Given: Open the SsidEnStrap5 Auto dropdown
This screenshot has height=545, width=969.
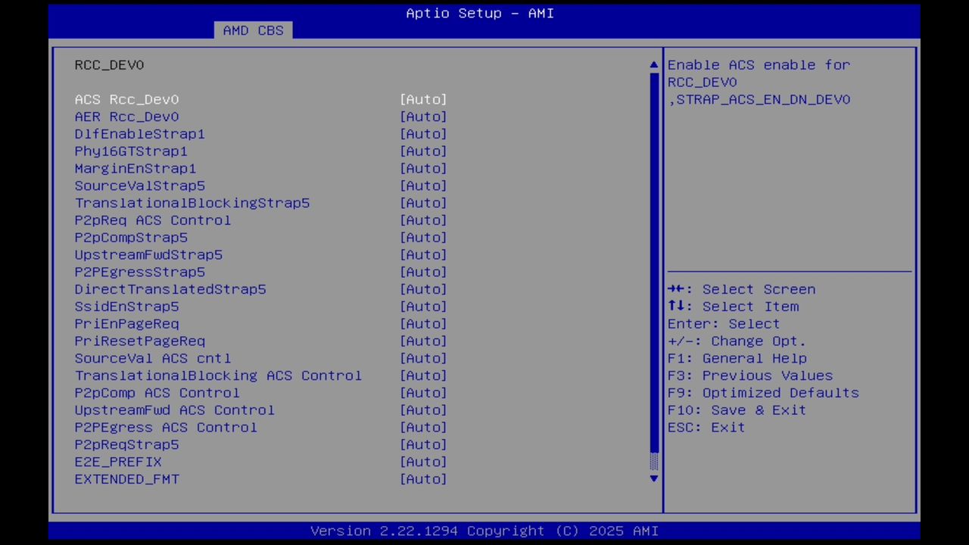Looking at the screenshot, I should point(423,307).
